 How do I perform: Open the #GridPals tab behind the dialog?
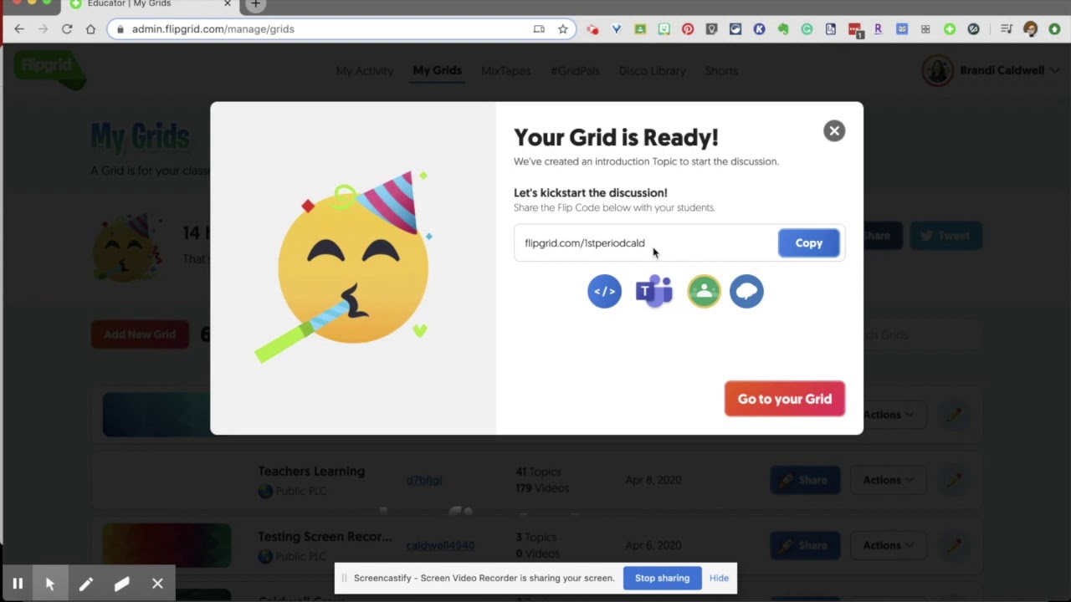tap(575, 71)
